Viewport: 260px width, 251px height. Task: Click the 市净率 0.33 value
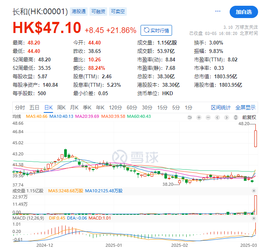coord(219,68)
